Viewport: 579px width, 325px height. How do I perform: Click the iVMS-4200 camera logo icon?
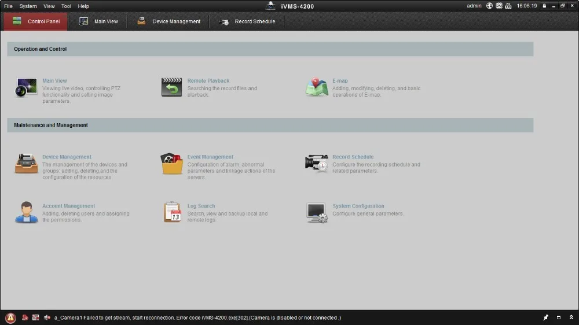(x=270, y=6)
